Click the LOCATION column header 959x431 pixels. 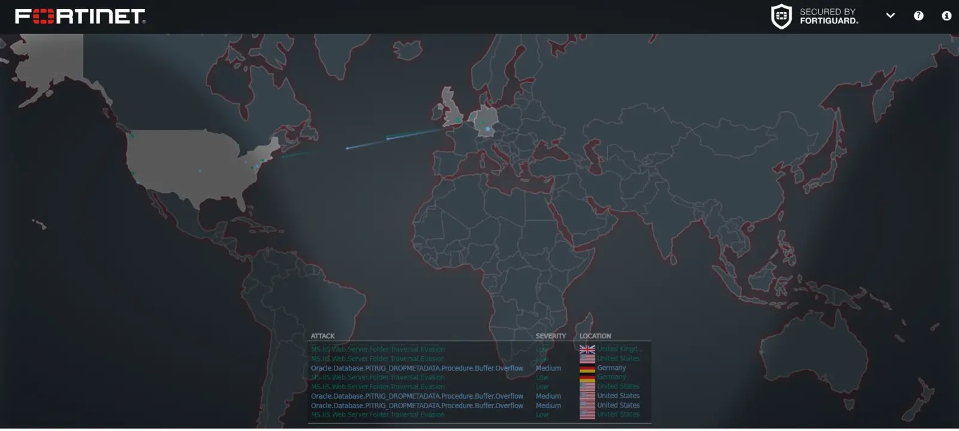click(595, 336)
